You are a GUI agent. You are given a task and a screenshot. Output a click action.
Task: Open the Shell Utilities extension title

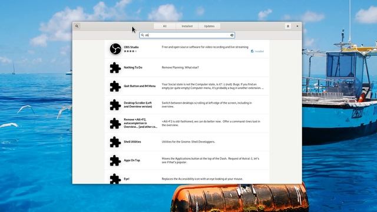tap(132, 142)
